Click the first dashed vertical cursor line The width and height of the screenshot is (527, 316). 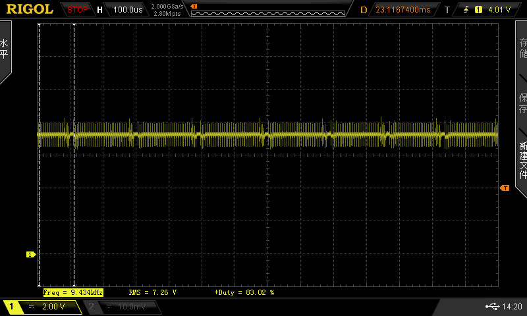(x=39, y=155)
